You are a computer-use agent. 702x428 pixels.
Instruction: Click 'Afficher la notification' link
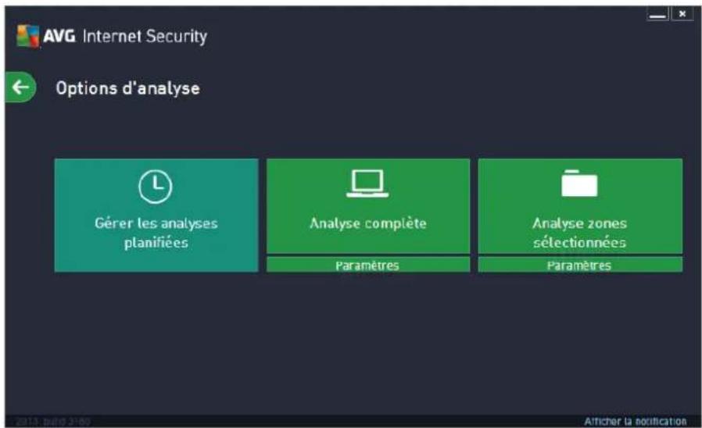[x=635, y=421]
